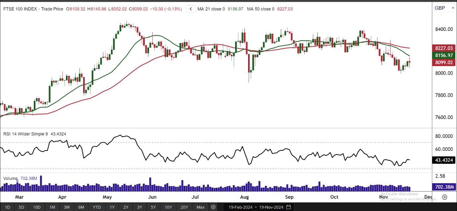Image resolution: width=457 pixels, height=211 pixels.
Task: Click the 7600.00 price axis label
Action: coord(444,117)
